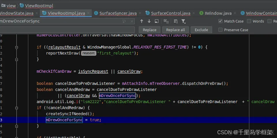
Task: Click android.util.Log.i call
Action: coord(58,102)
